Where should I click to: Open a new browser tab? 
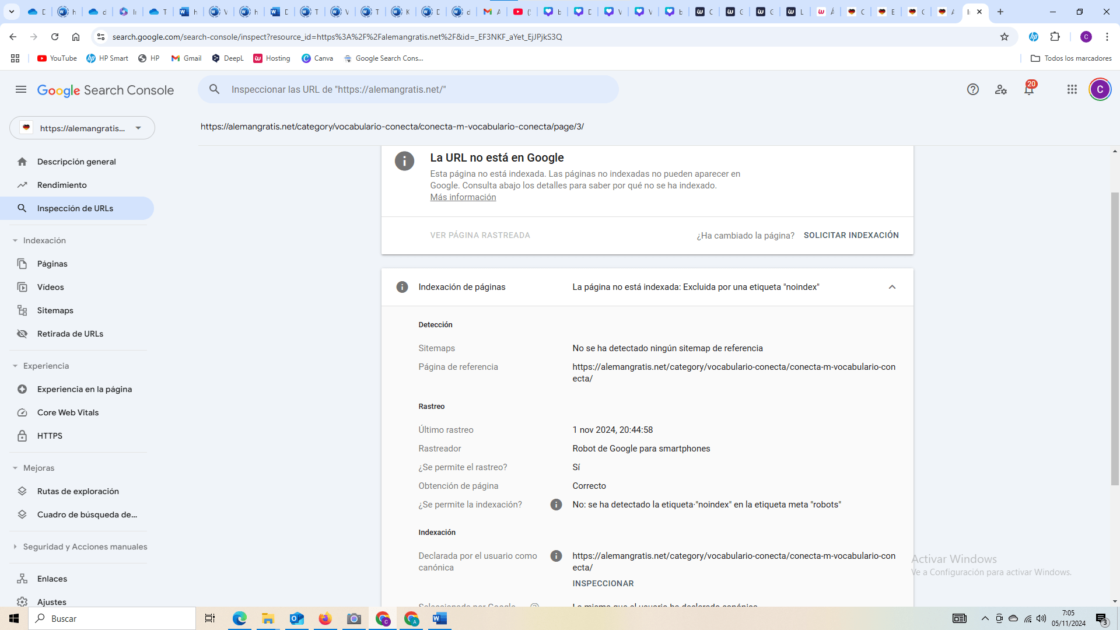pos(1000,12)
